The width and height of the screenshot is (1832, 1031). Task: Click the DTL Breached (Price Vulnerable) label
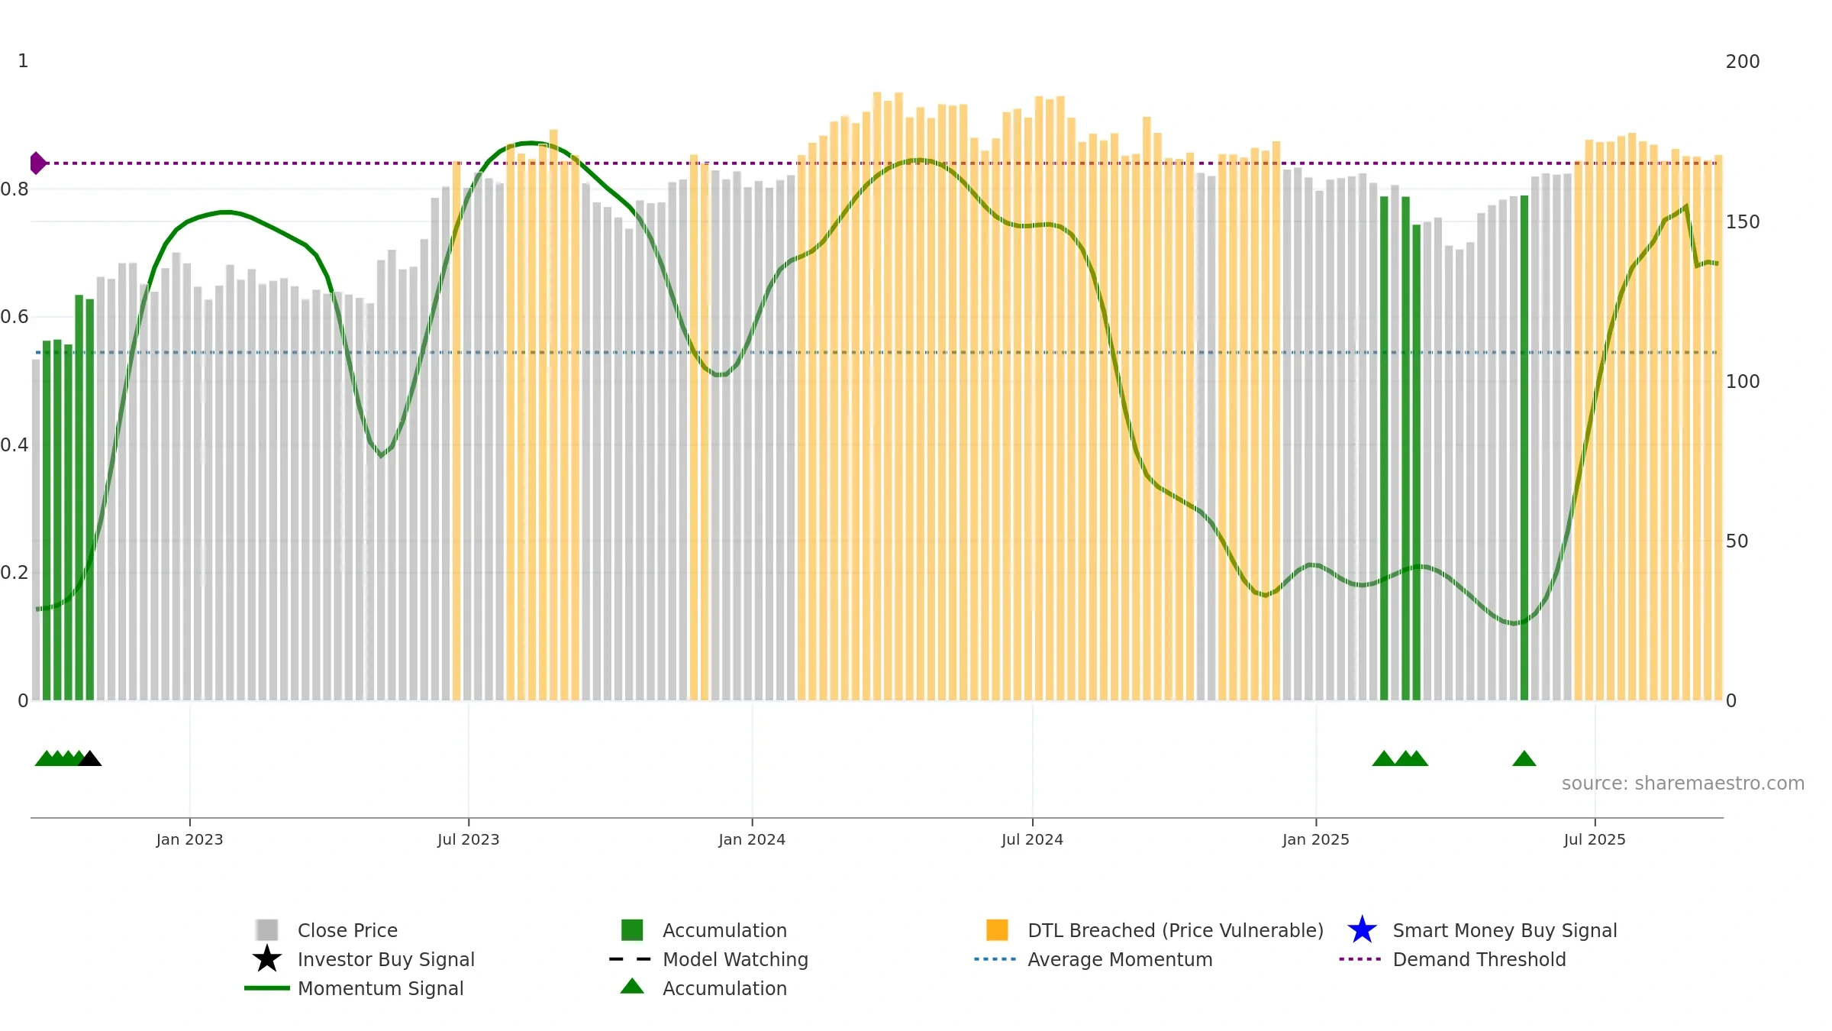(x=1176, y=930)
